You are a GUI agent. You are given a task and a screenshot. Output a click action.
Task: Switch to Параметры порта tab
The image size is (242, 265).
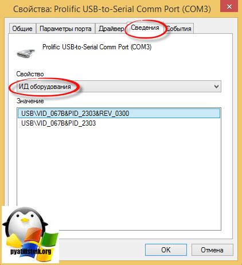pos(65,29)
